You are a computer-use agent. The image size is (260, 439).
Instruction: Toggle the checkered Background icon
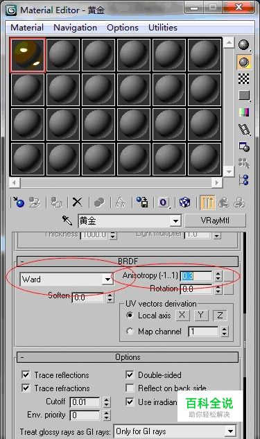tap(244, 79)
